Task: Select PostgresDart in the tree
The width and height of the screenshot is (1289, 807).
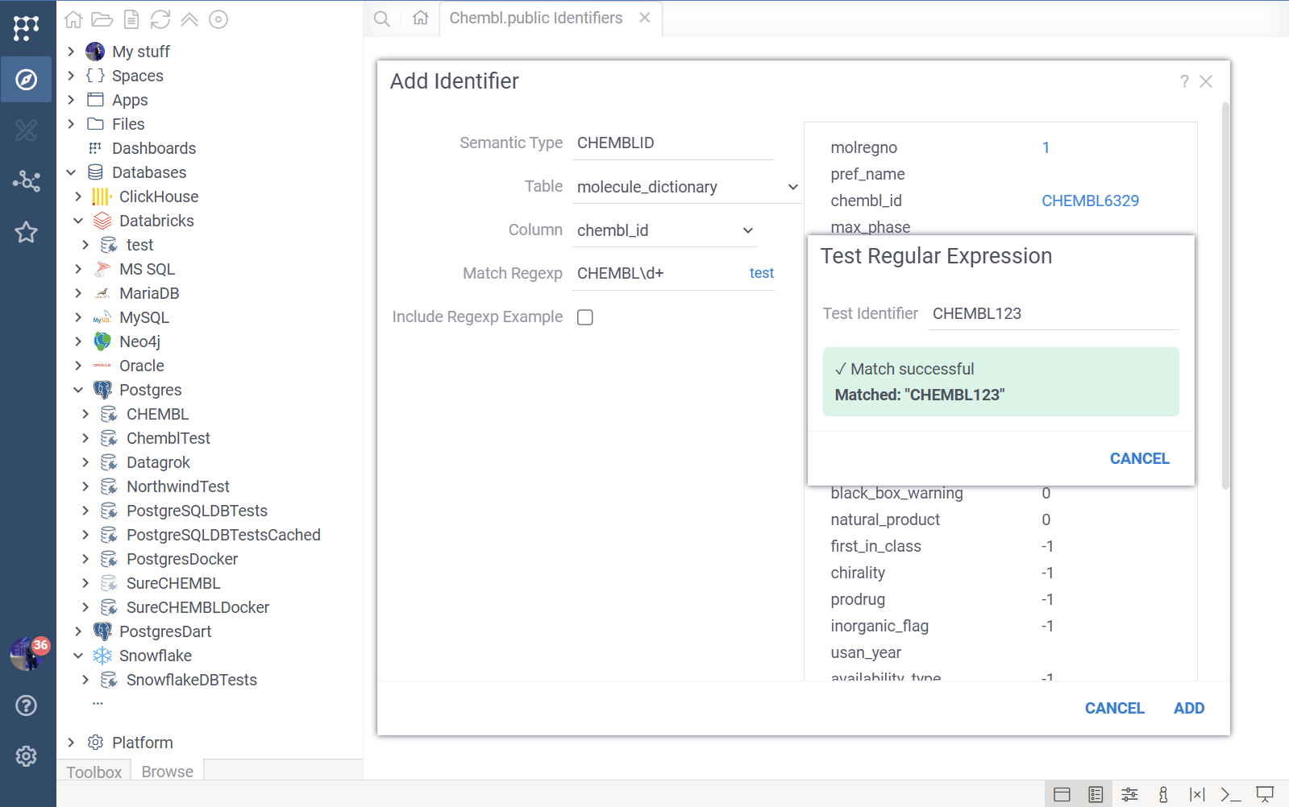Action: [165, 631]
